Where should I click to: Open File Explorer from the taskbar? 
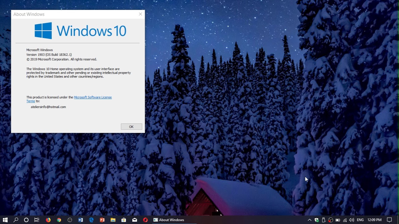tap(113, 220)
